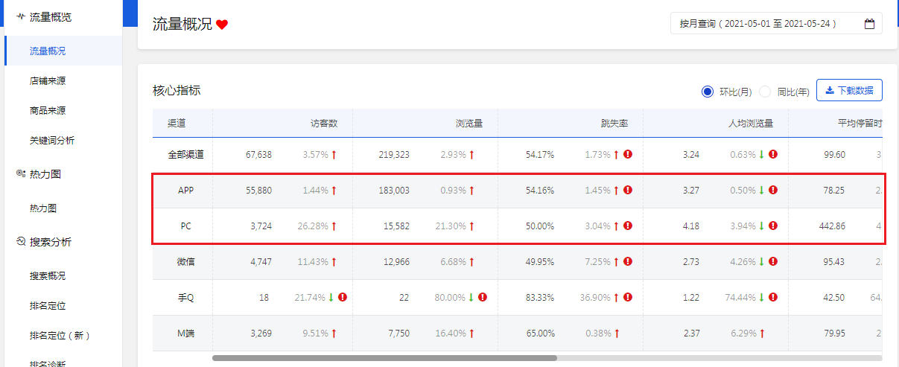Click the table's horizontal scrollbar thumb
The height and width of the screenshot is (367, 899).
[x=384, y=358]
